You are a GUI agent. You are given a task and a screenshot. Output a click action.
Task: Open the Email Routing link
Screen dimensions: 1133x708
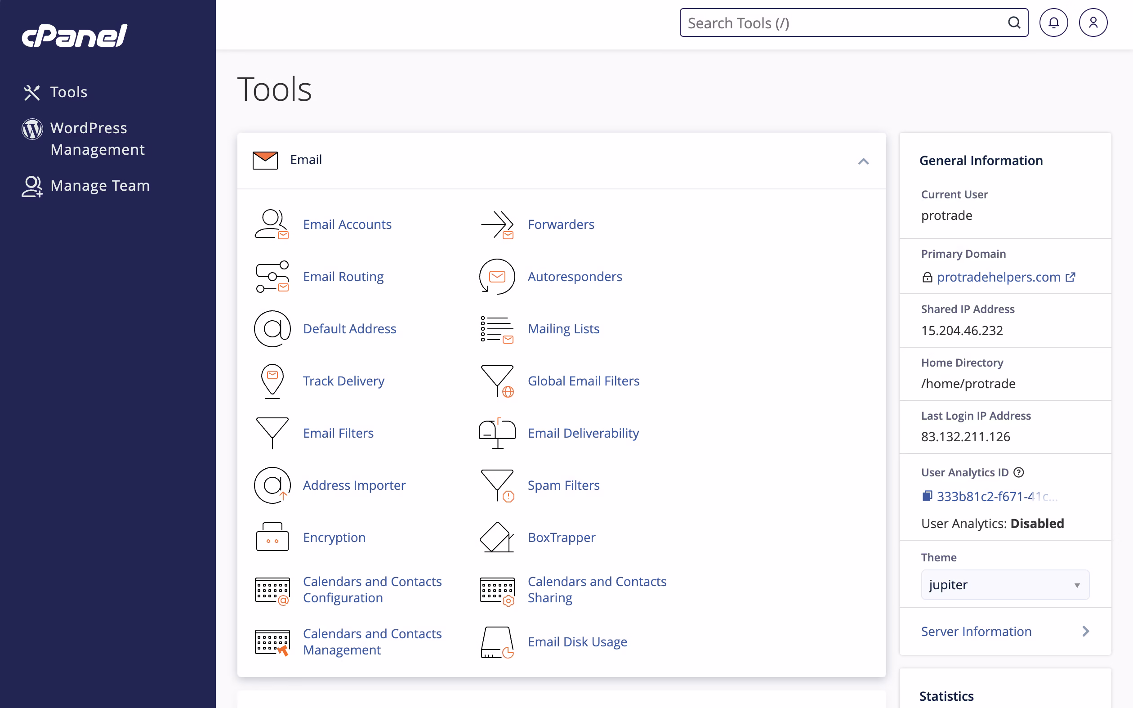click(343, 277)
